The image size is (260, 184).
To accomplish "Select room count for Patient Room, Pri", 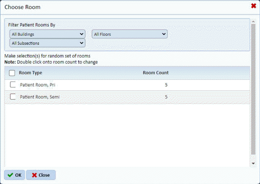I will (x=166, y=85).
